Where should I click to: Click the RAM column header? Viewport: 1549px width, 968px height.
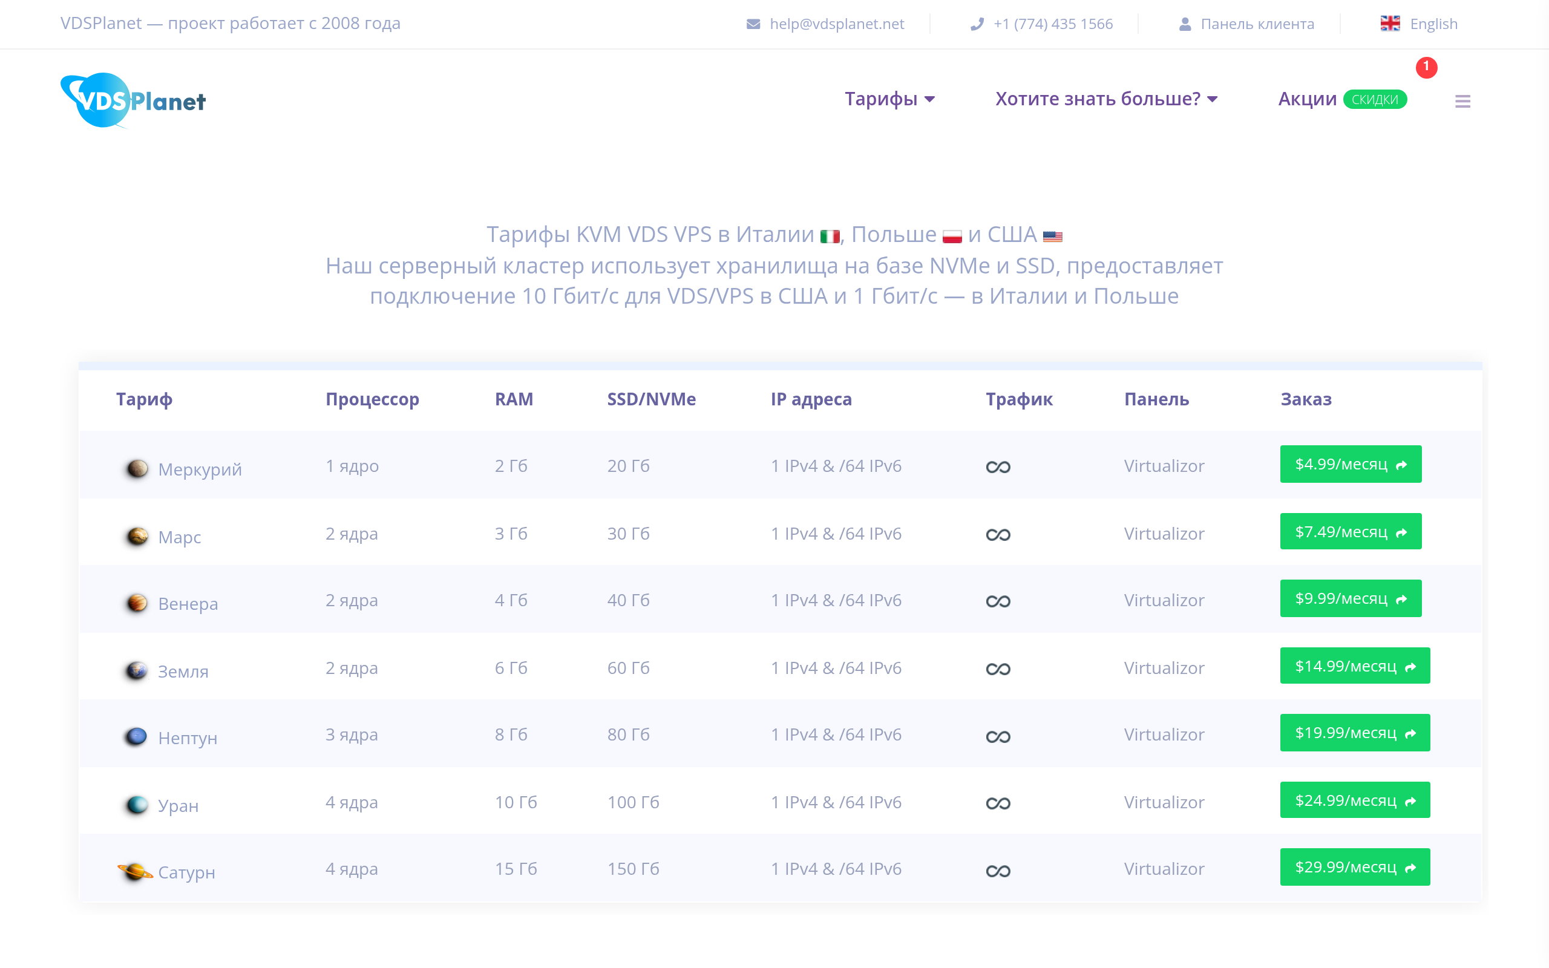pyautogui.click(x=514, y=399)
